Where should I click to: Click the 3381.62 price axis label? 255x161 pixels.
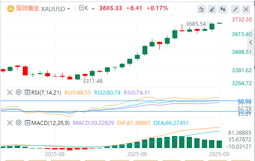pos(242,70)
